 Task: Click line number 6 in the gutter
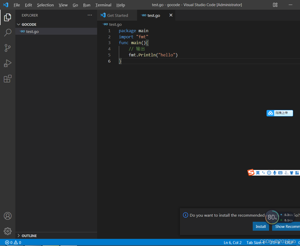109,61
